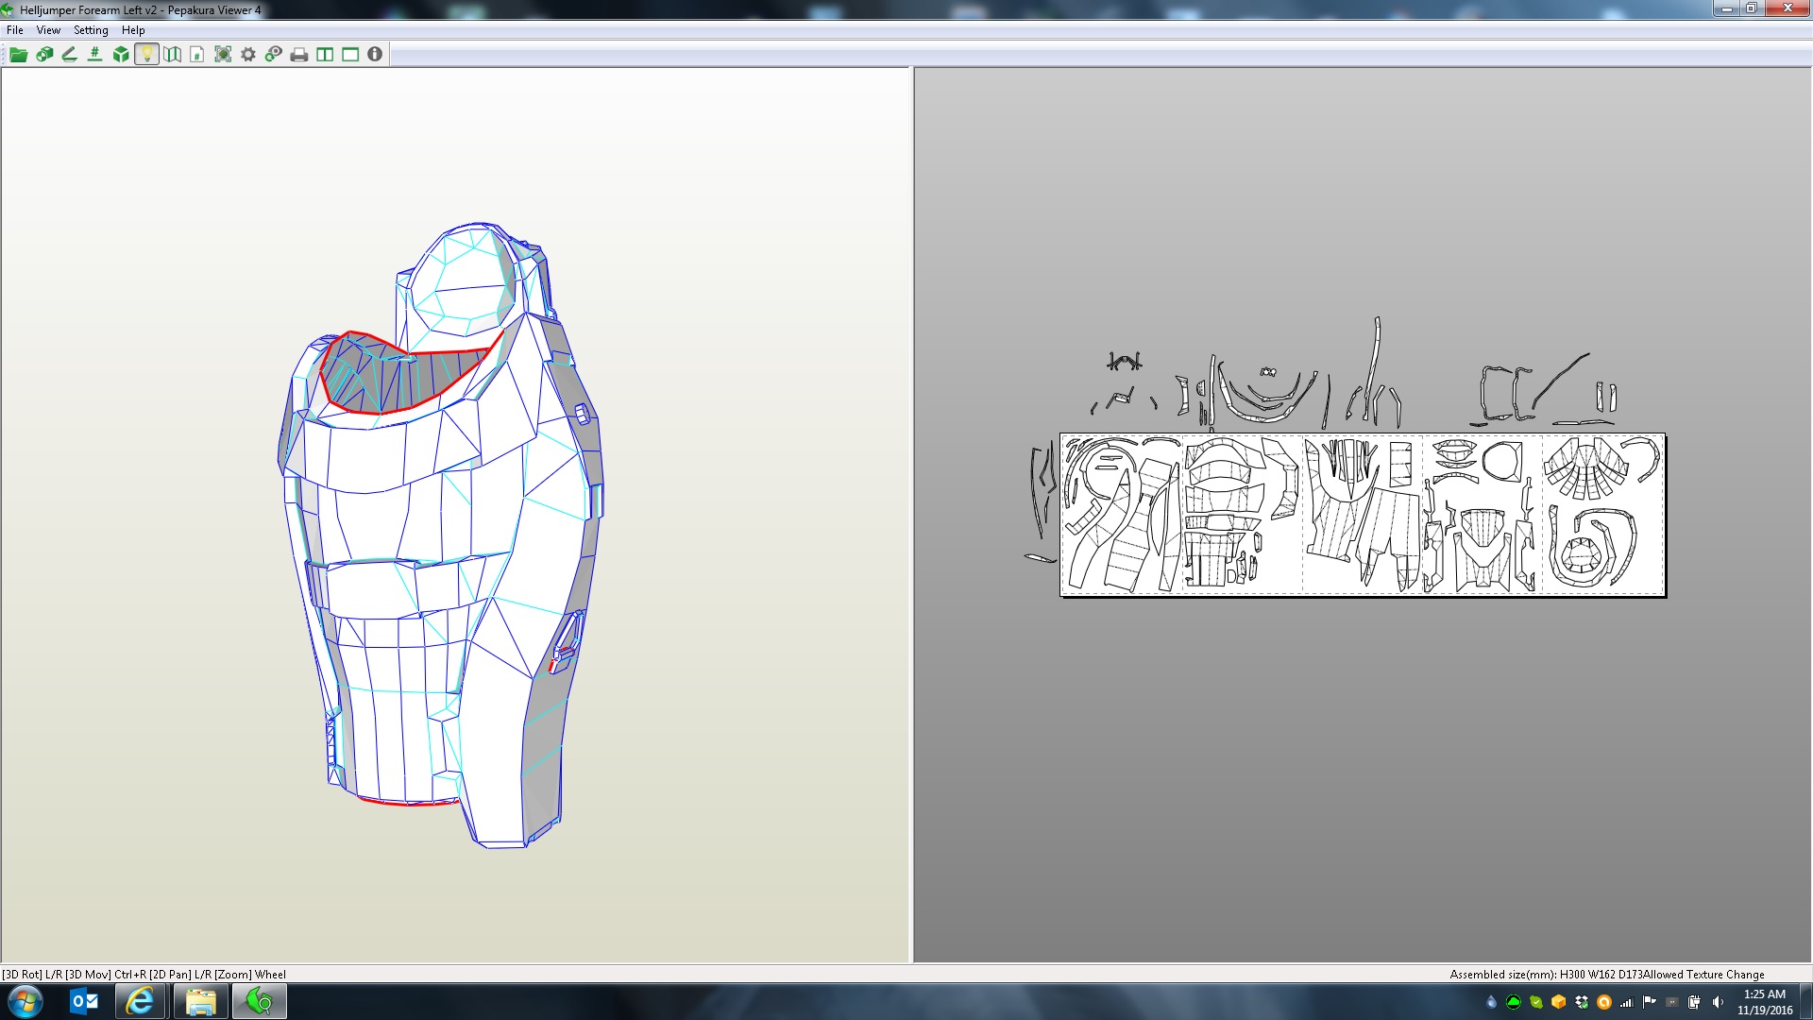Click the edge pencil toolbar icon

[x=69, y=55]
